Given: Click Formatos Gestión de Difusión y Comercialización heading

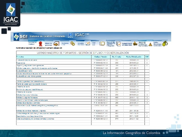Looking at the screenshot, I should point(39,48).
